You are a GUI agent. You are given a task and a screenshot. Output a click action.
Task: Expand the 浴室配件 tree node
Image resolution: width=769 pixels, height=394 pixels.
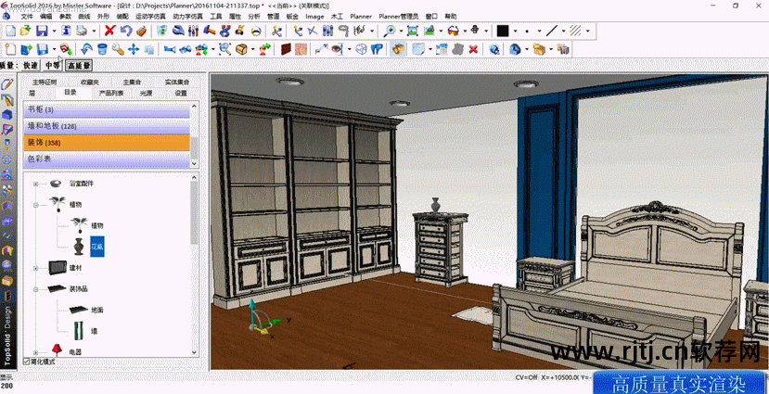click(35, 184)
